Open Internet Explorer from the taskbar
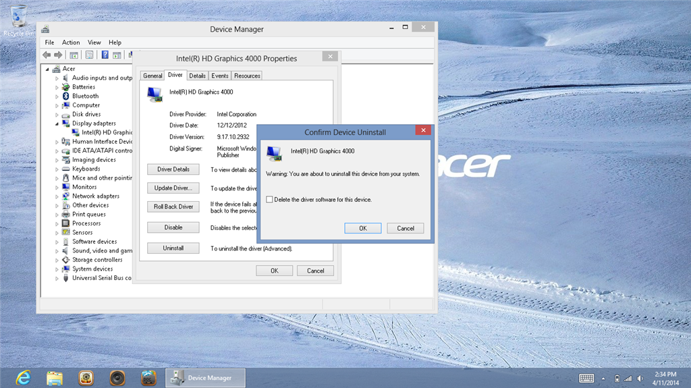Screen dimensions: 691x388 pyautogui.click(x=23, y=378)
